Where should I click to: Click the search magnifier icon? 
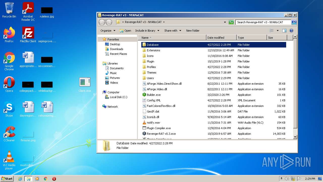coord(294,22)
